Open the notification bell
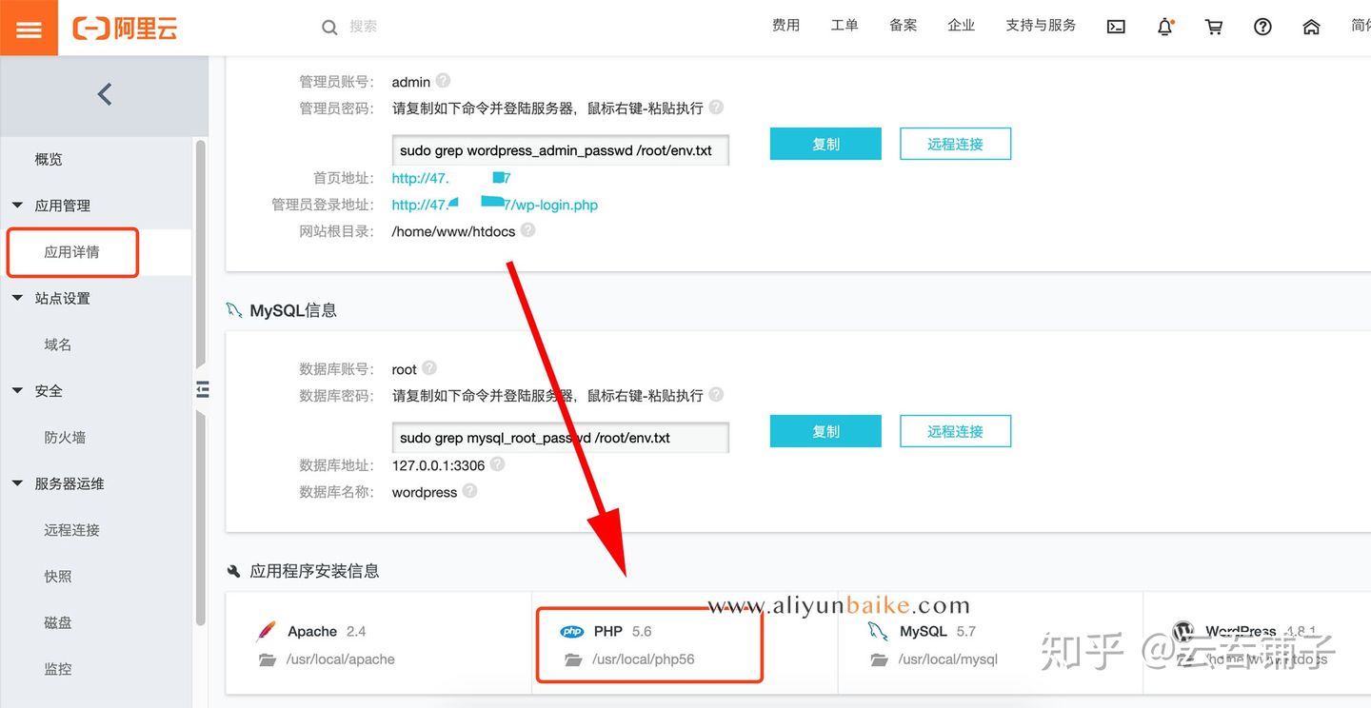 [x=1165, y=28]
